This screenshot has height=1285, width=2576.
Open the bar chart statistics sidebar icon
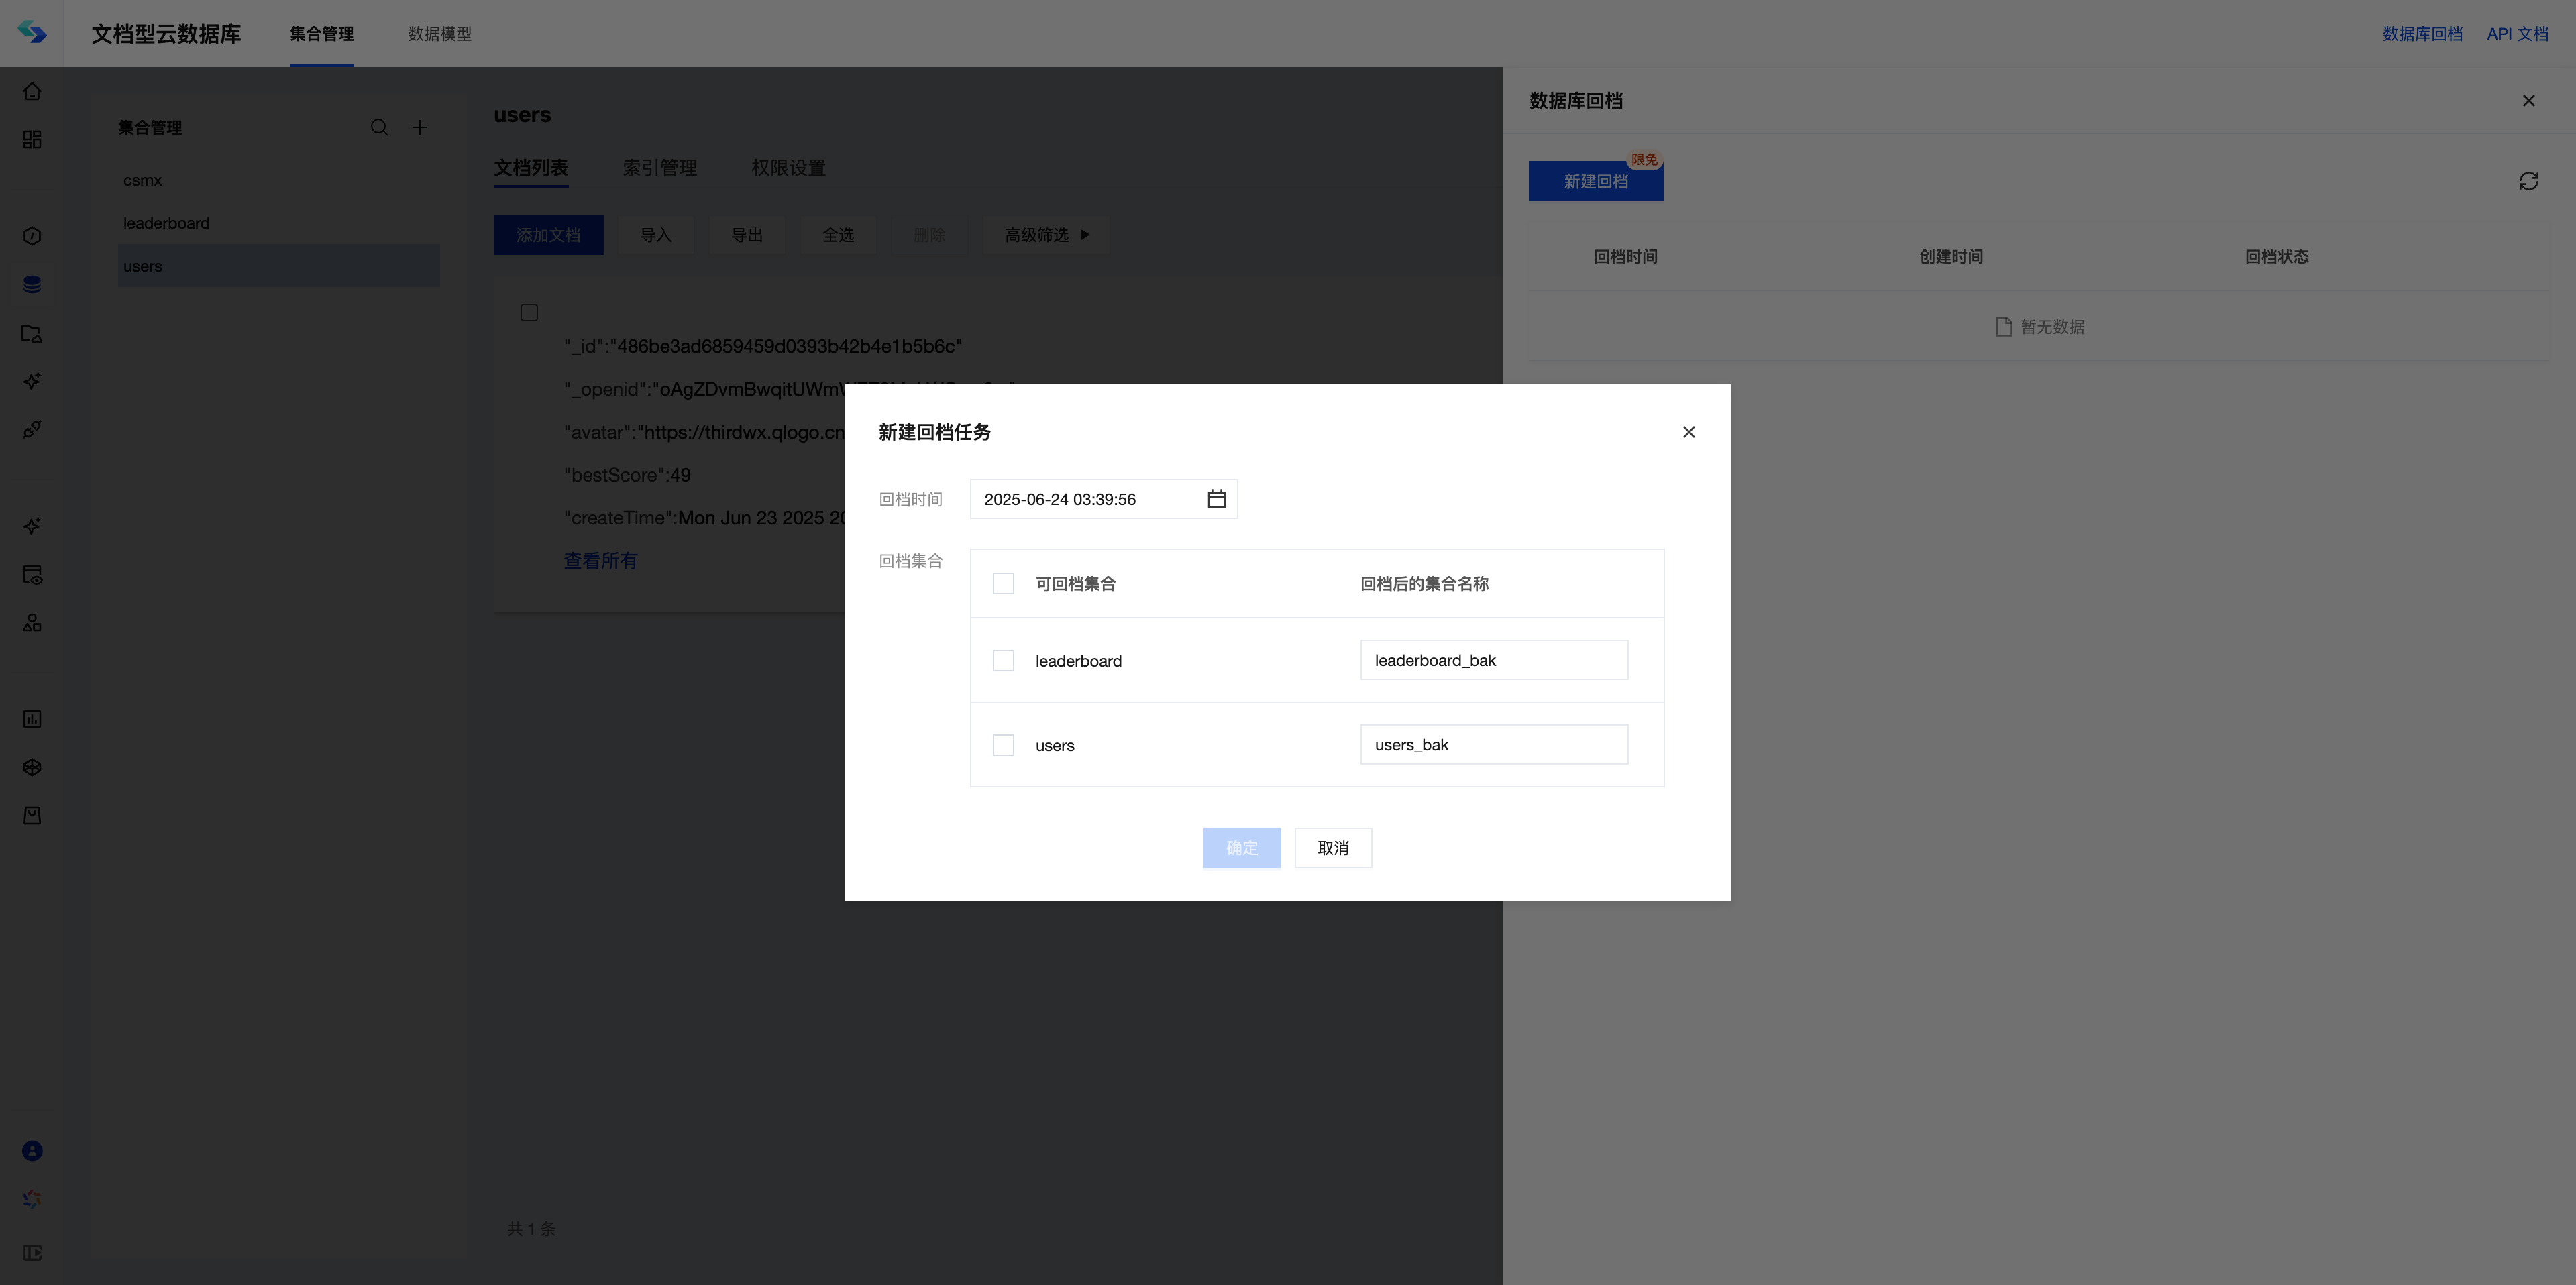click(x=32, y=719)
